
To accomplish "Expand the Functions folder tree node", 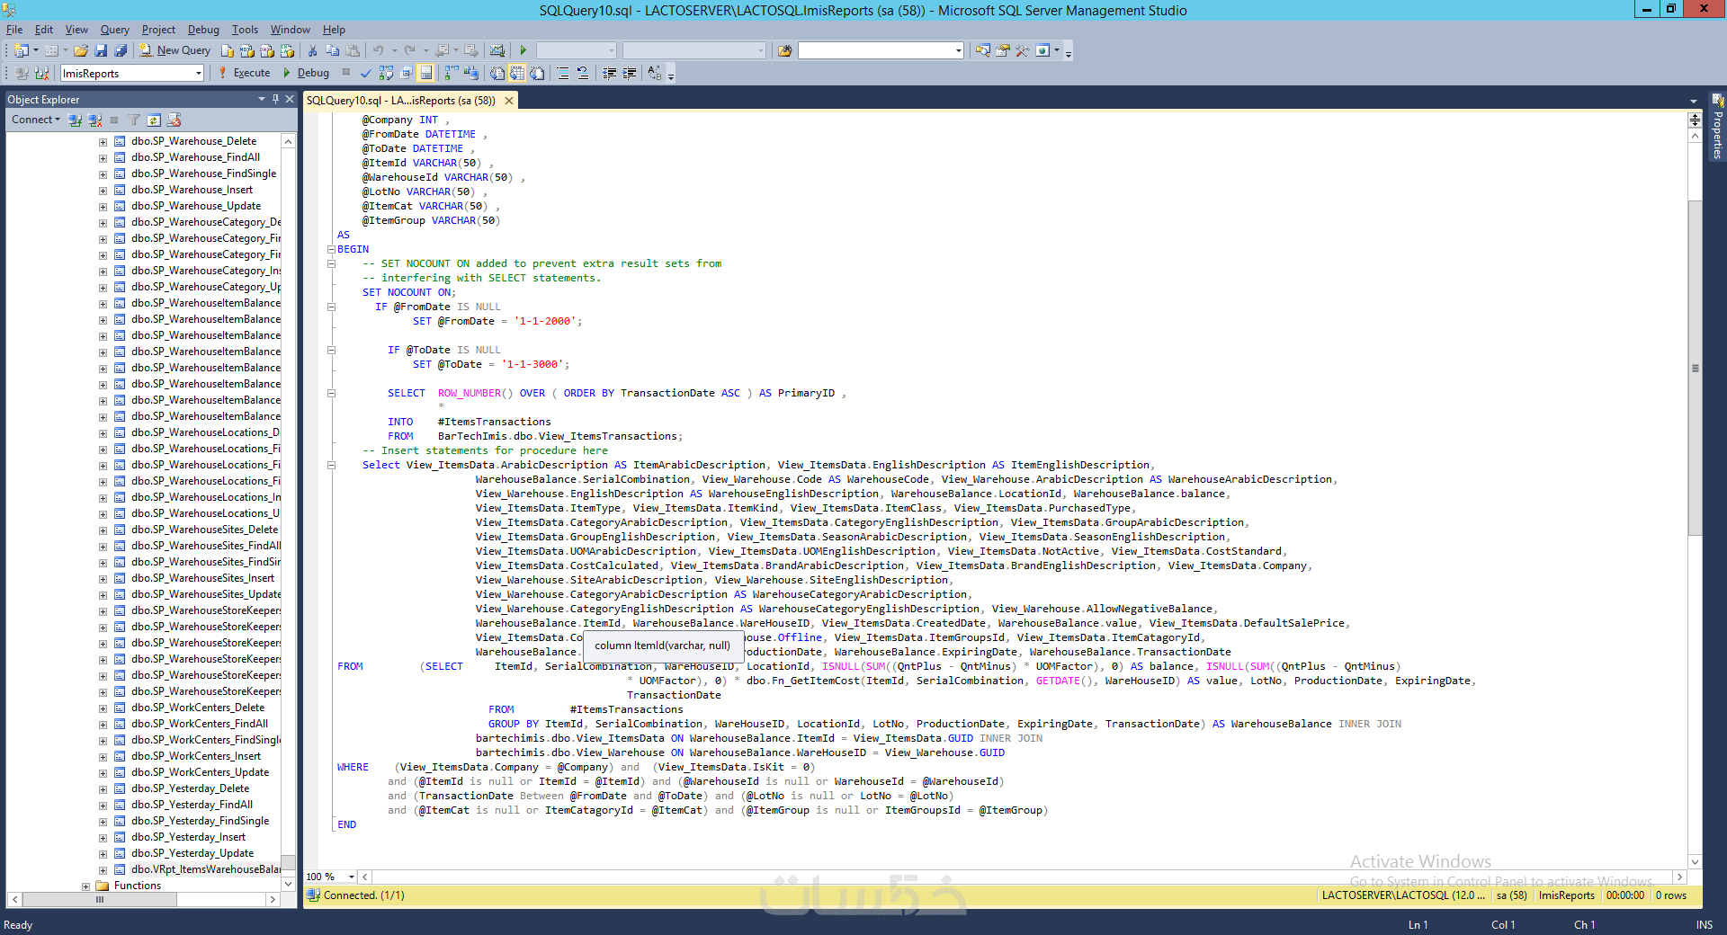I will [x=86, y=886].
